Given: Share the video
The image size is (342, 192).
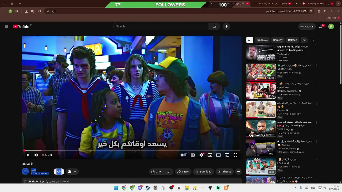Looking at the screenshot, I should click(183, 172).
